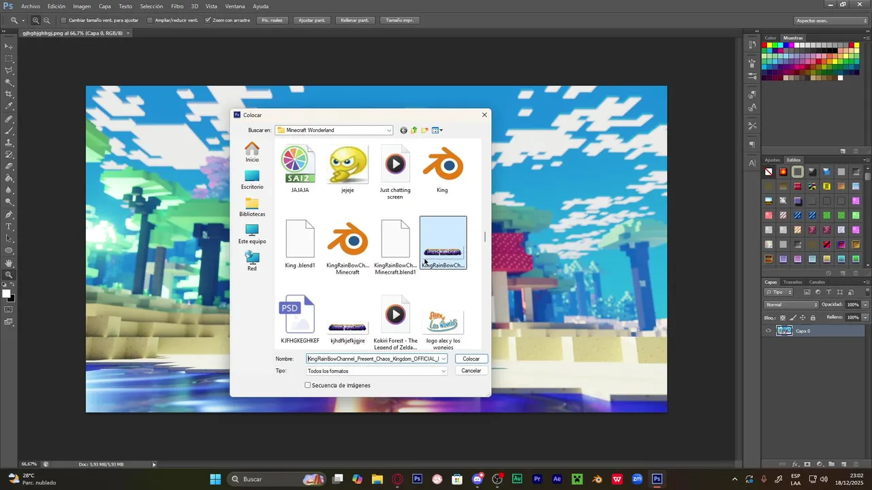Toggle Ampliar/reducir vent. checkbox

150,20
